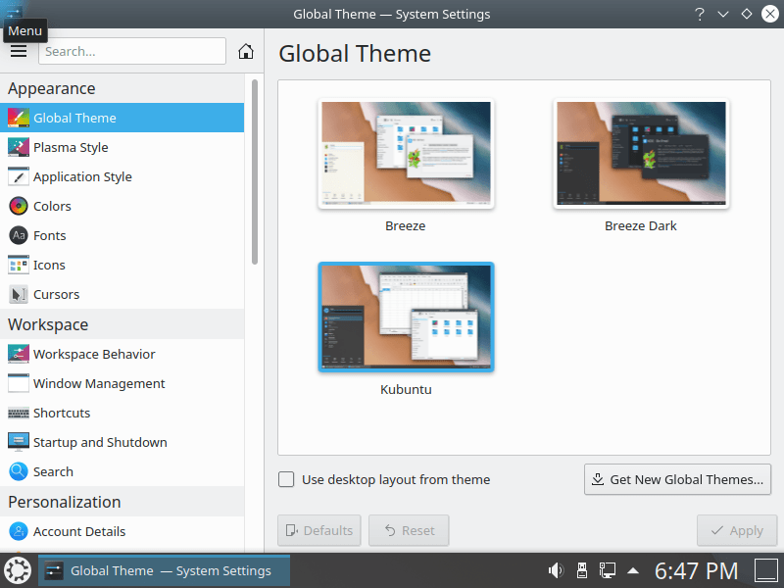Image resolution: width=784 pixels, height=588 pixels.
Task: Click the window menu icon in title bar
Action: coord(14,12)
